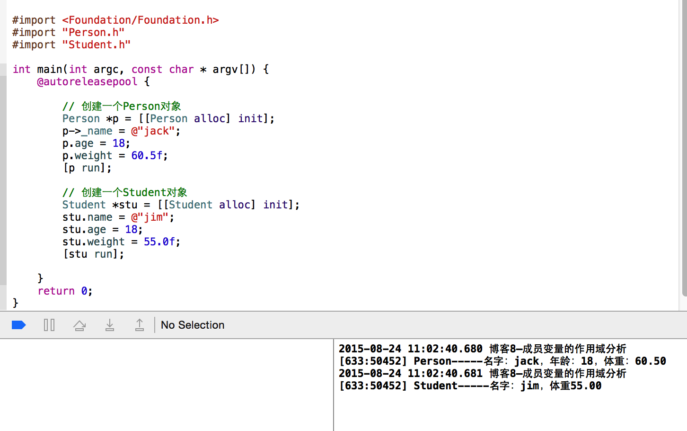Click the p.age = 18 line

pos(97,143)
